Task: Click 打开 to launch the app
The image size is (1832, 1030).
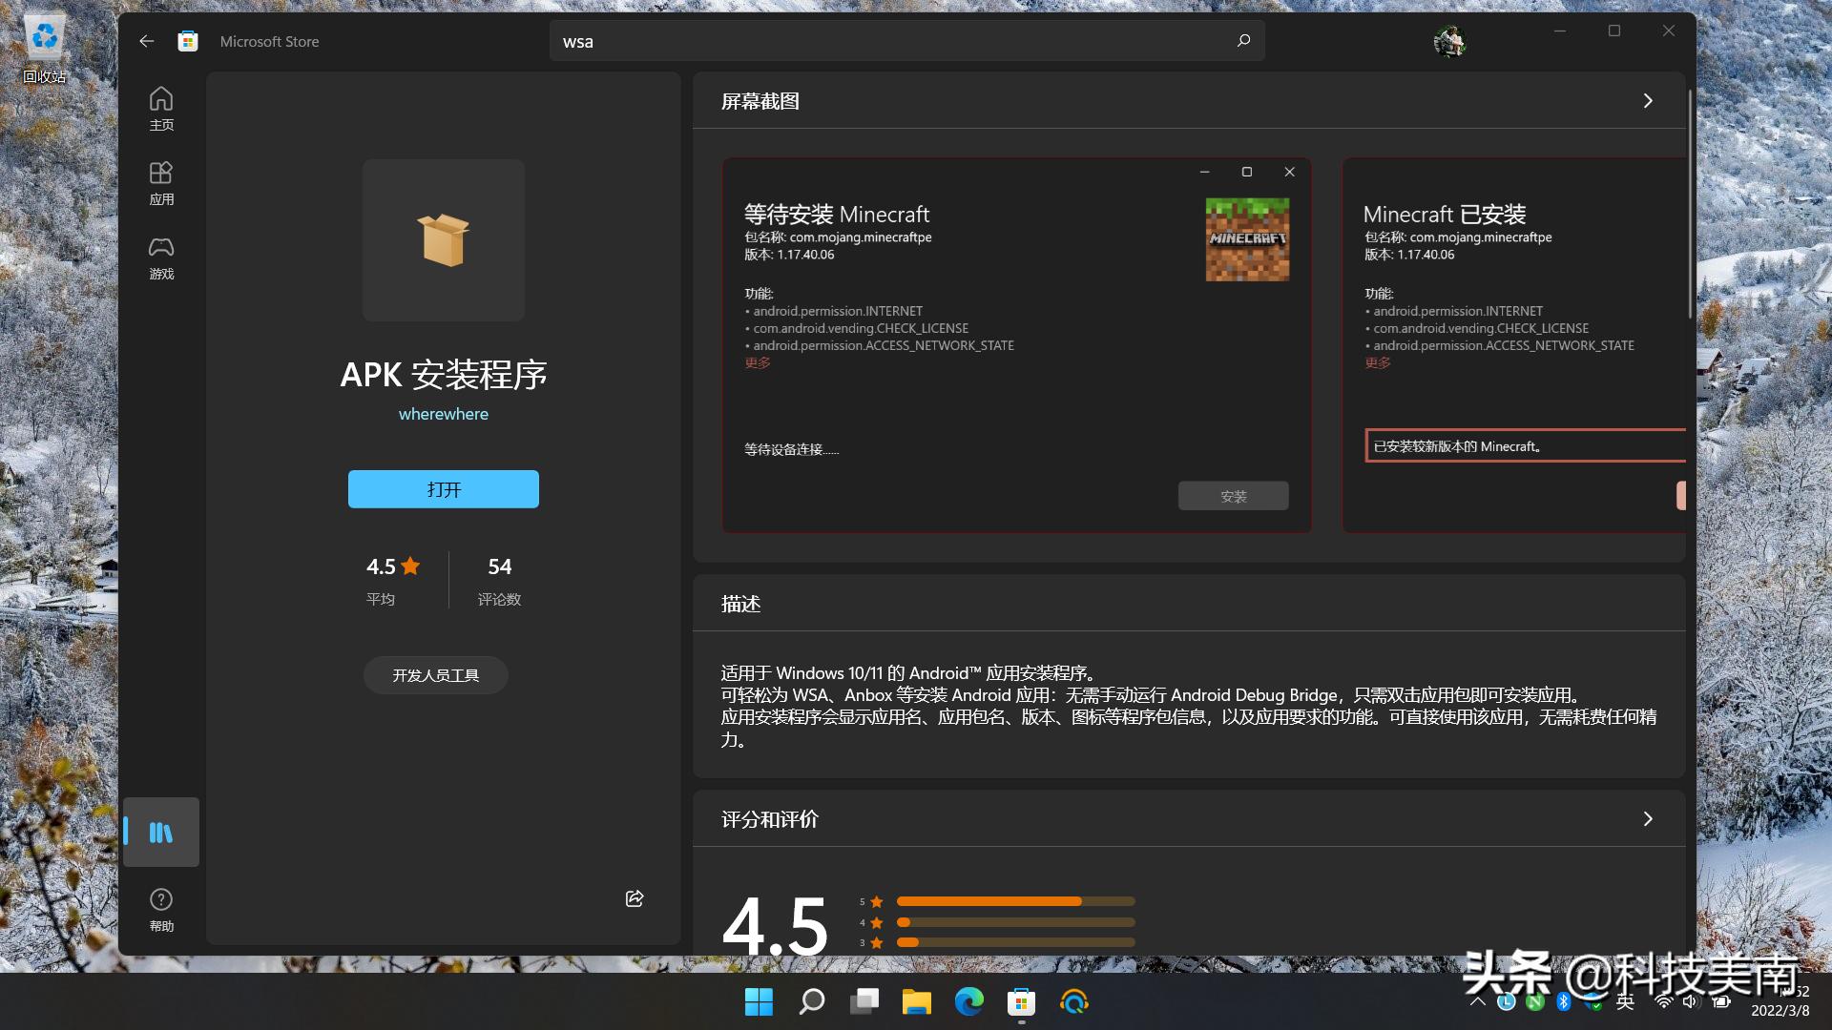Action: coord(443,488)
